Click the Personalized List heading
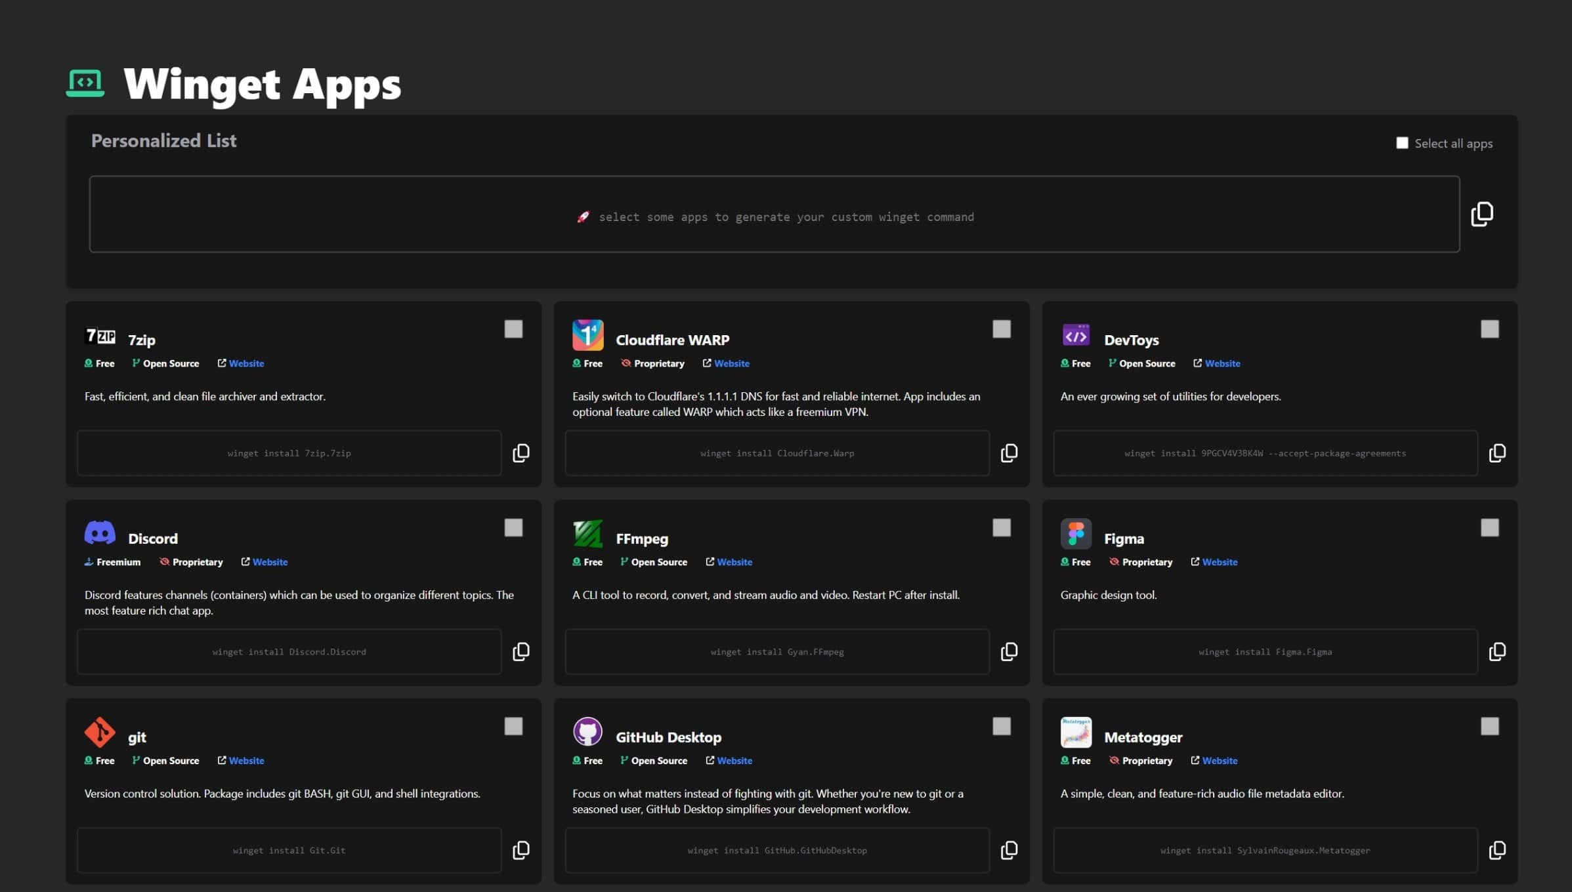This screenshot has height=892, width=1572. click(164, 141)
